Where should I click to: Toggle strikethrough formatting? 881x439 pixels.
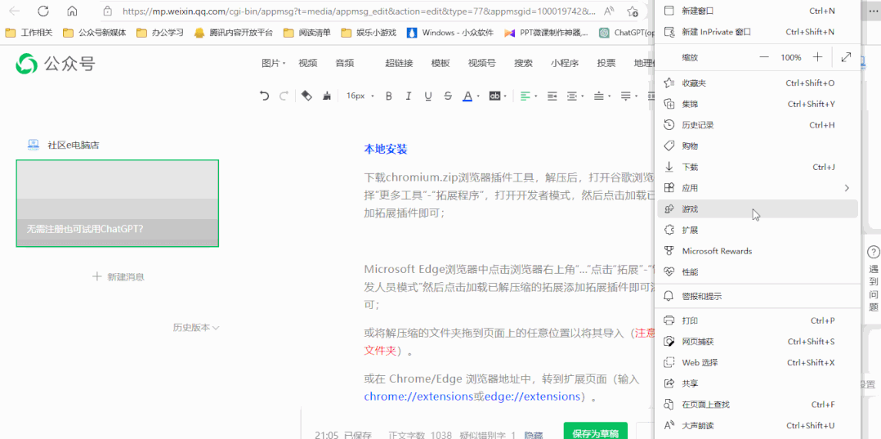click(x=448, y=96)
